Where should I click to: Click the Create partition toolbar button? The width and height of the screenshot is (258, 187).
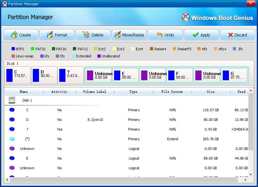click(21, 35)
